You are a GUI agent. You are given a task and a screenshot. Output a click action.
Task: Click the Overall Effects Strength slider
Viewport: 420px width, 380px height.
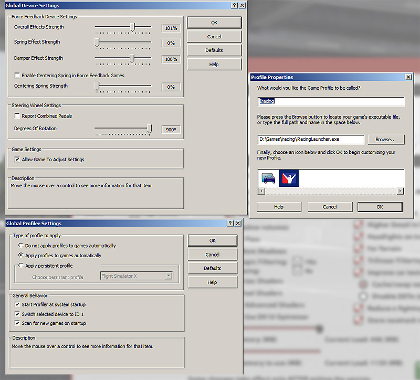pyautogui.click(x=133, y=27)
